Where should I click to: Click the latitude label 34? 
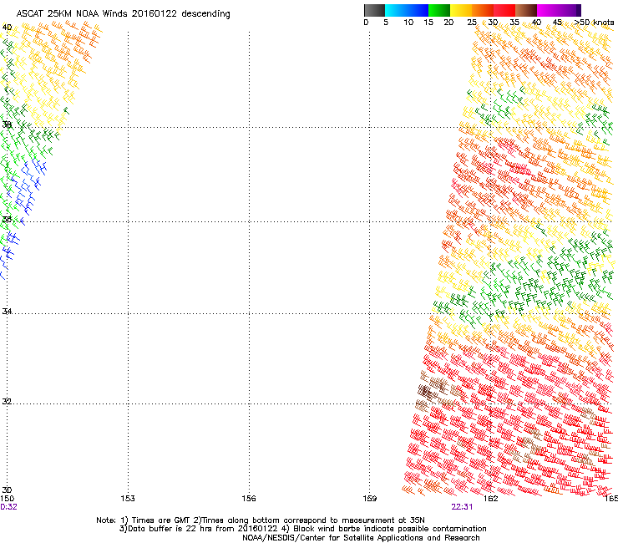coord(7,312)
